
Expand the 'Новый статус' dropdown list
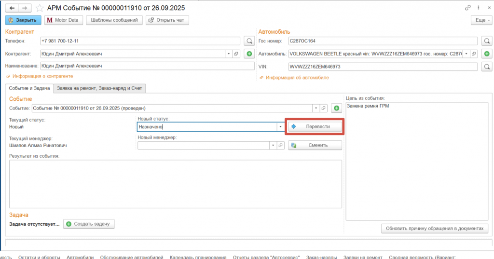pos(280,127)
